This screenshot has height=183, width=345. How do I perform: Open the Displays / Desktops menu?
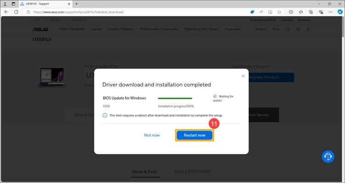[121, 29]
